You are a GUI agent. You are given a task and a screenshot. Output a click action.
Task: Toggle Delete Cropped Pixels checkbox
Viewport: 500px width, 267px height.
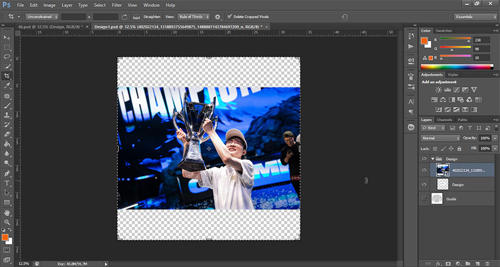pyautogui.click(x=229, y=17)
